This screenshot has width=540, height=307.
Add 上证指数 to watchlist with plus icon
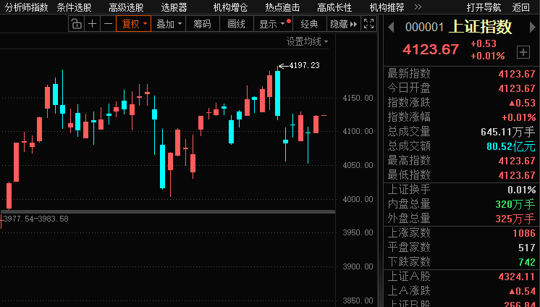point(523,51)
